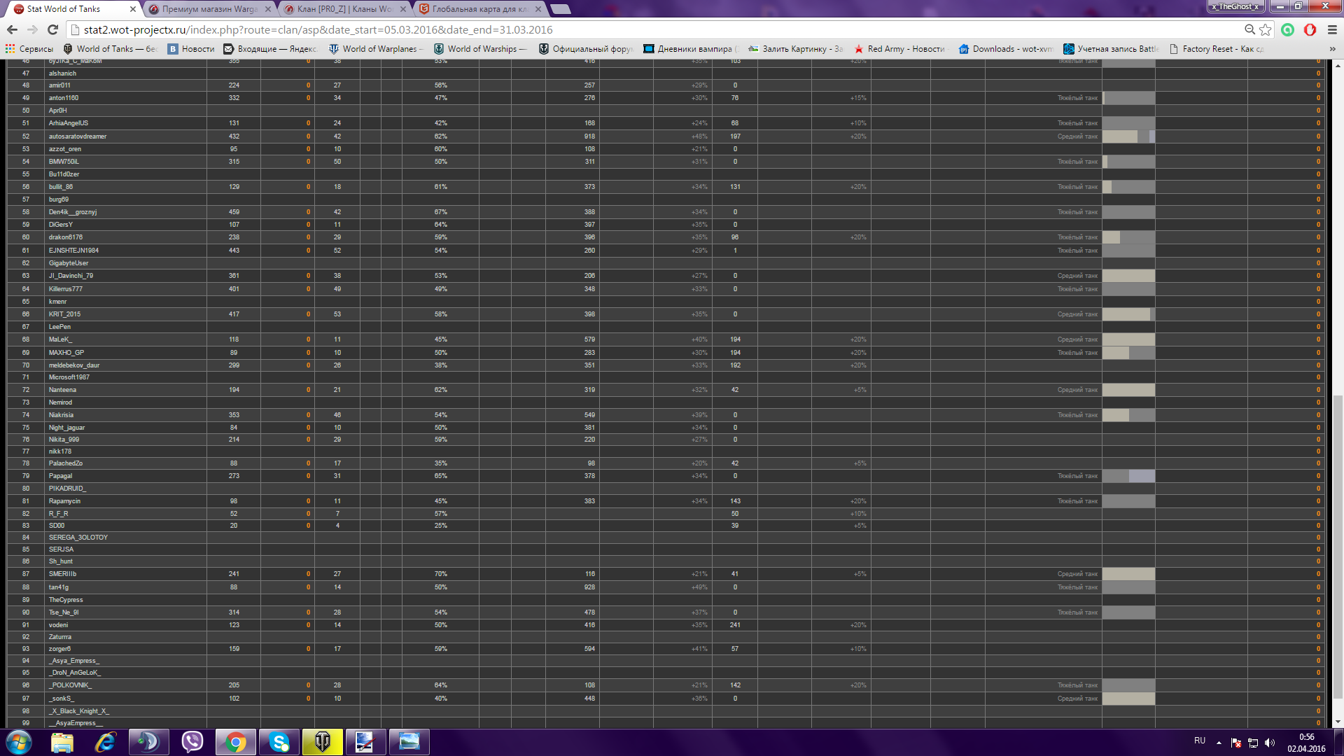The height and width of the screenshot is (756, 1344).
Task: Toggle the RU language indicator in the tray
Action: (1199, 741)
